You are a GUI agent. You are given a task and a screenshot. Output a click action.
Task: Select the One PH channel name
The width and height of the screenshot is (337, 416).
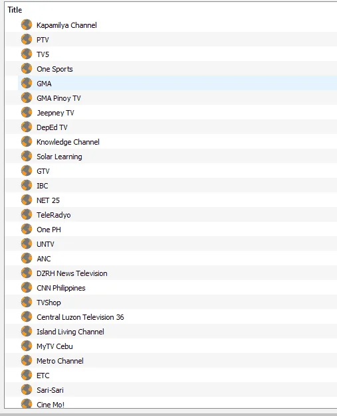49,230
